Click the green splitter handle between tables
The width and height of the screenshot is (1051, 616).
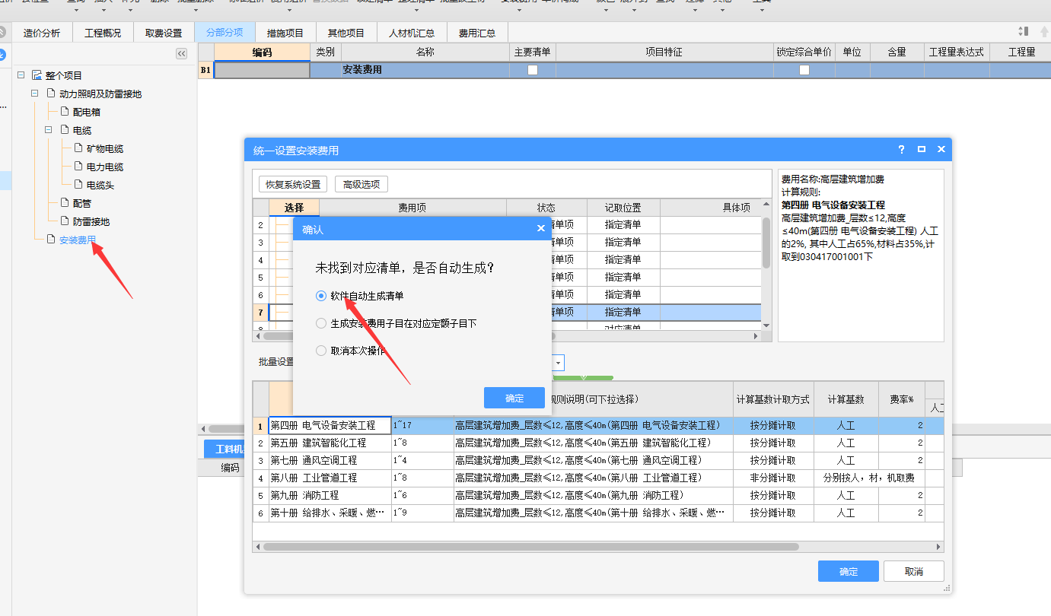(584, 377)
